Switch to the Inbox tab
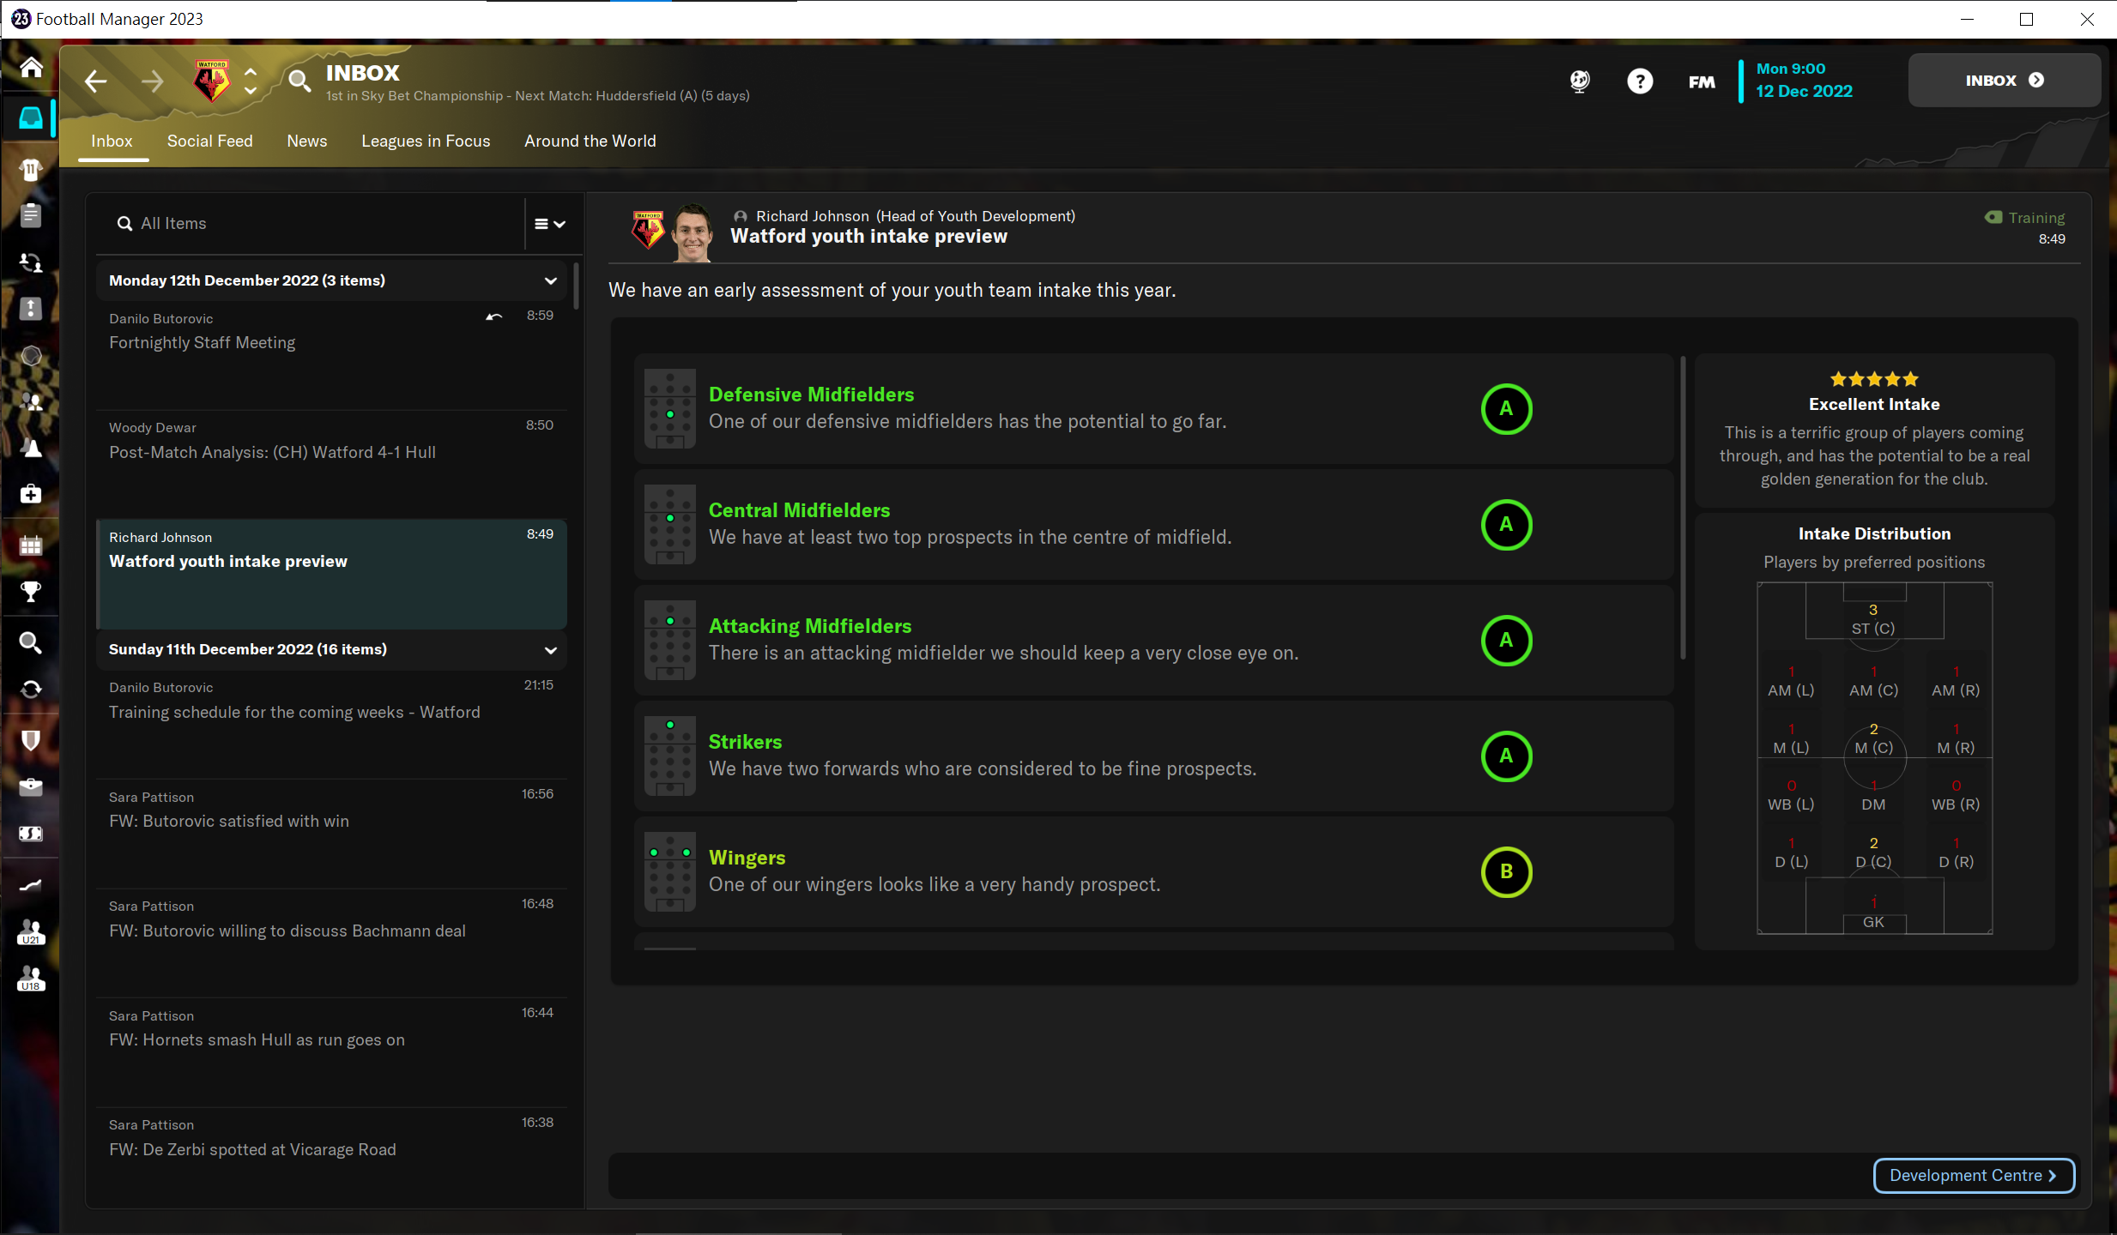This screenshot has height=1235, width=2117. click(112, 141)
